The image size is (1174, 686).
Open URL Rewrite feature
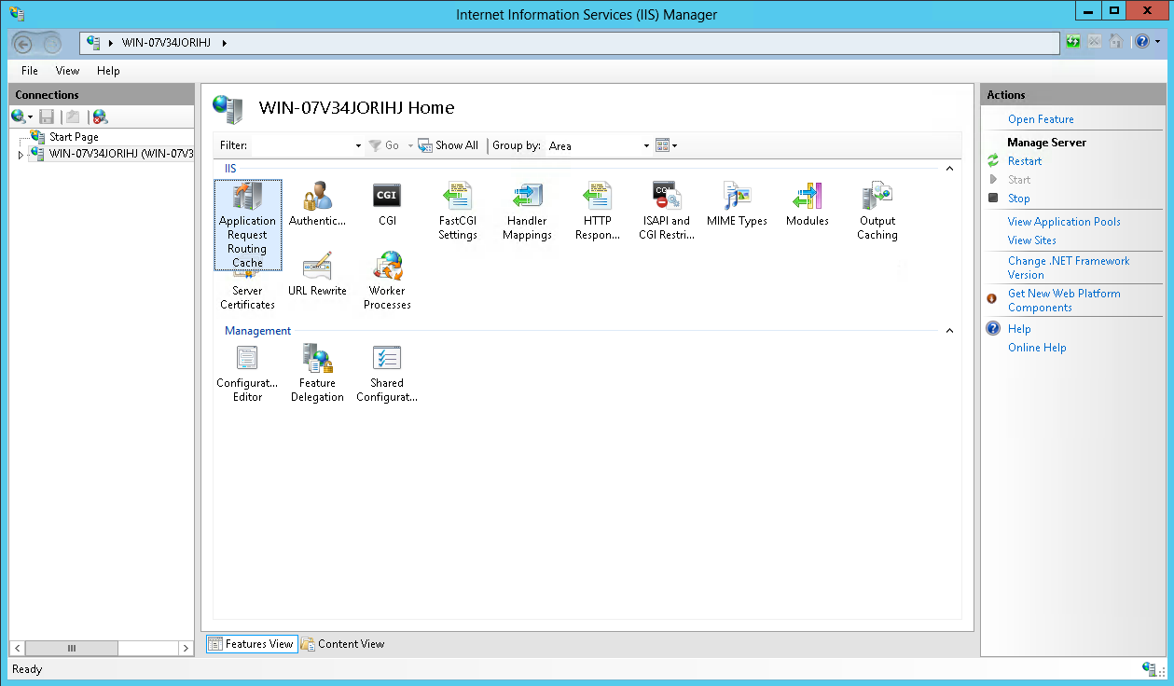317,274
